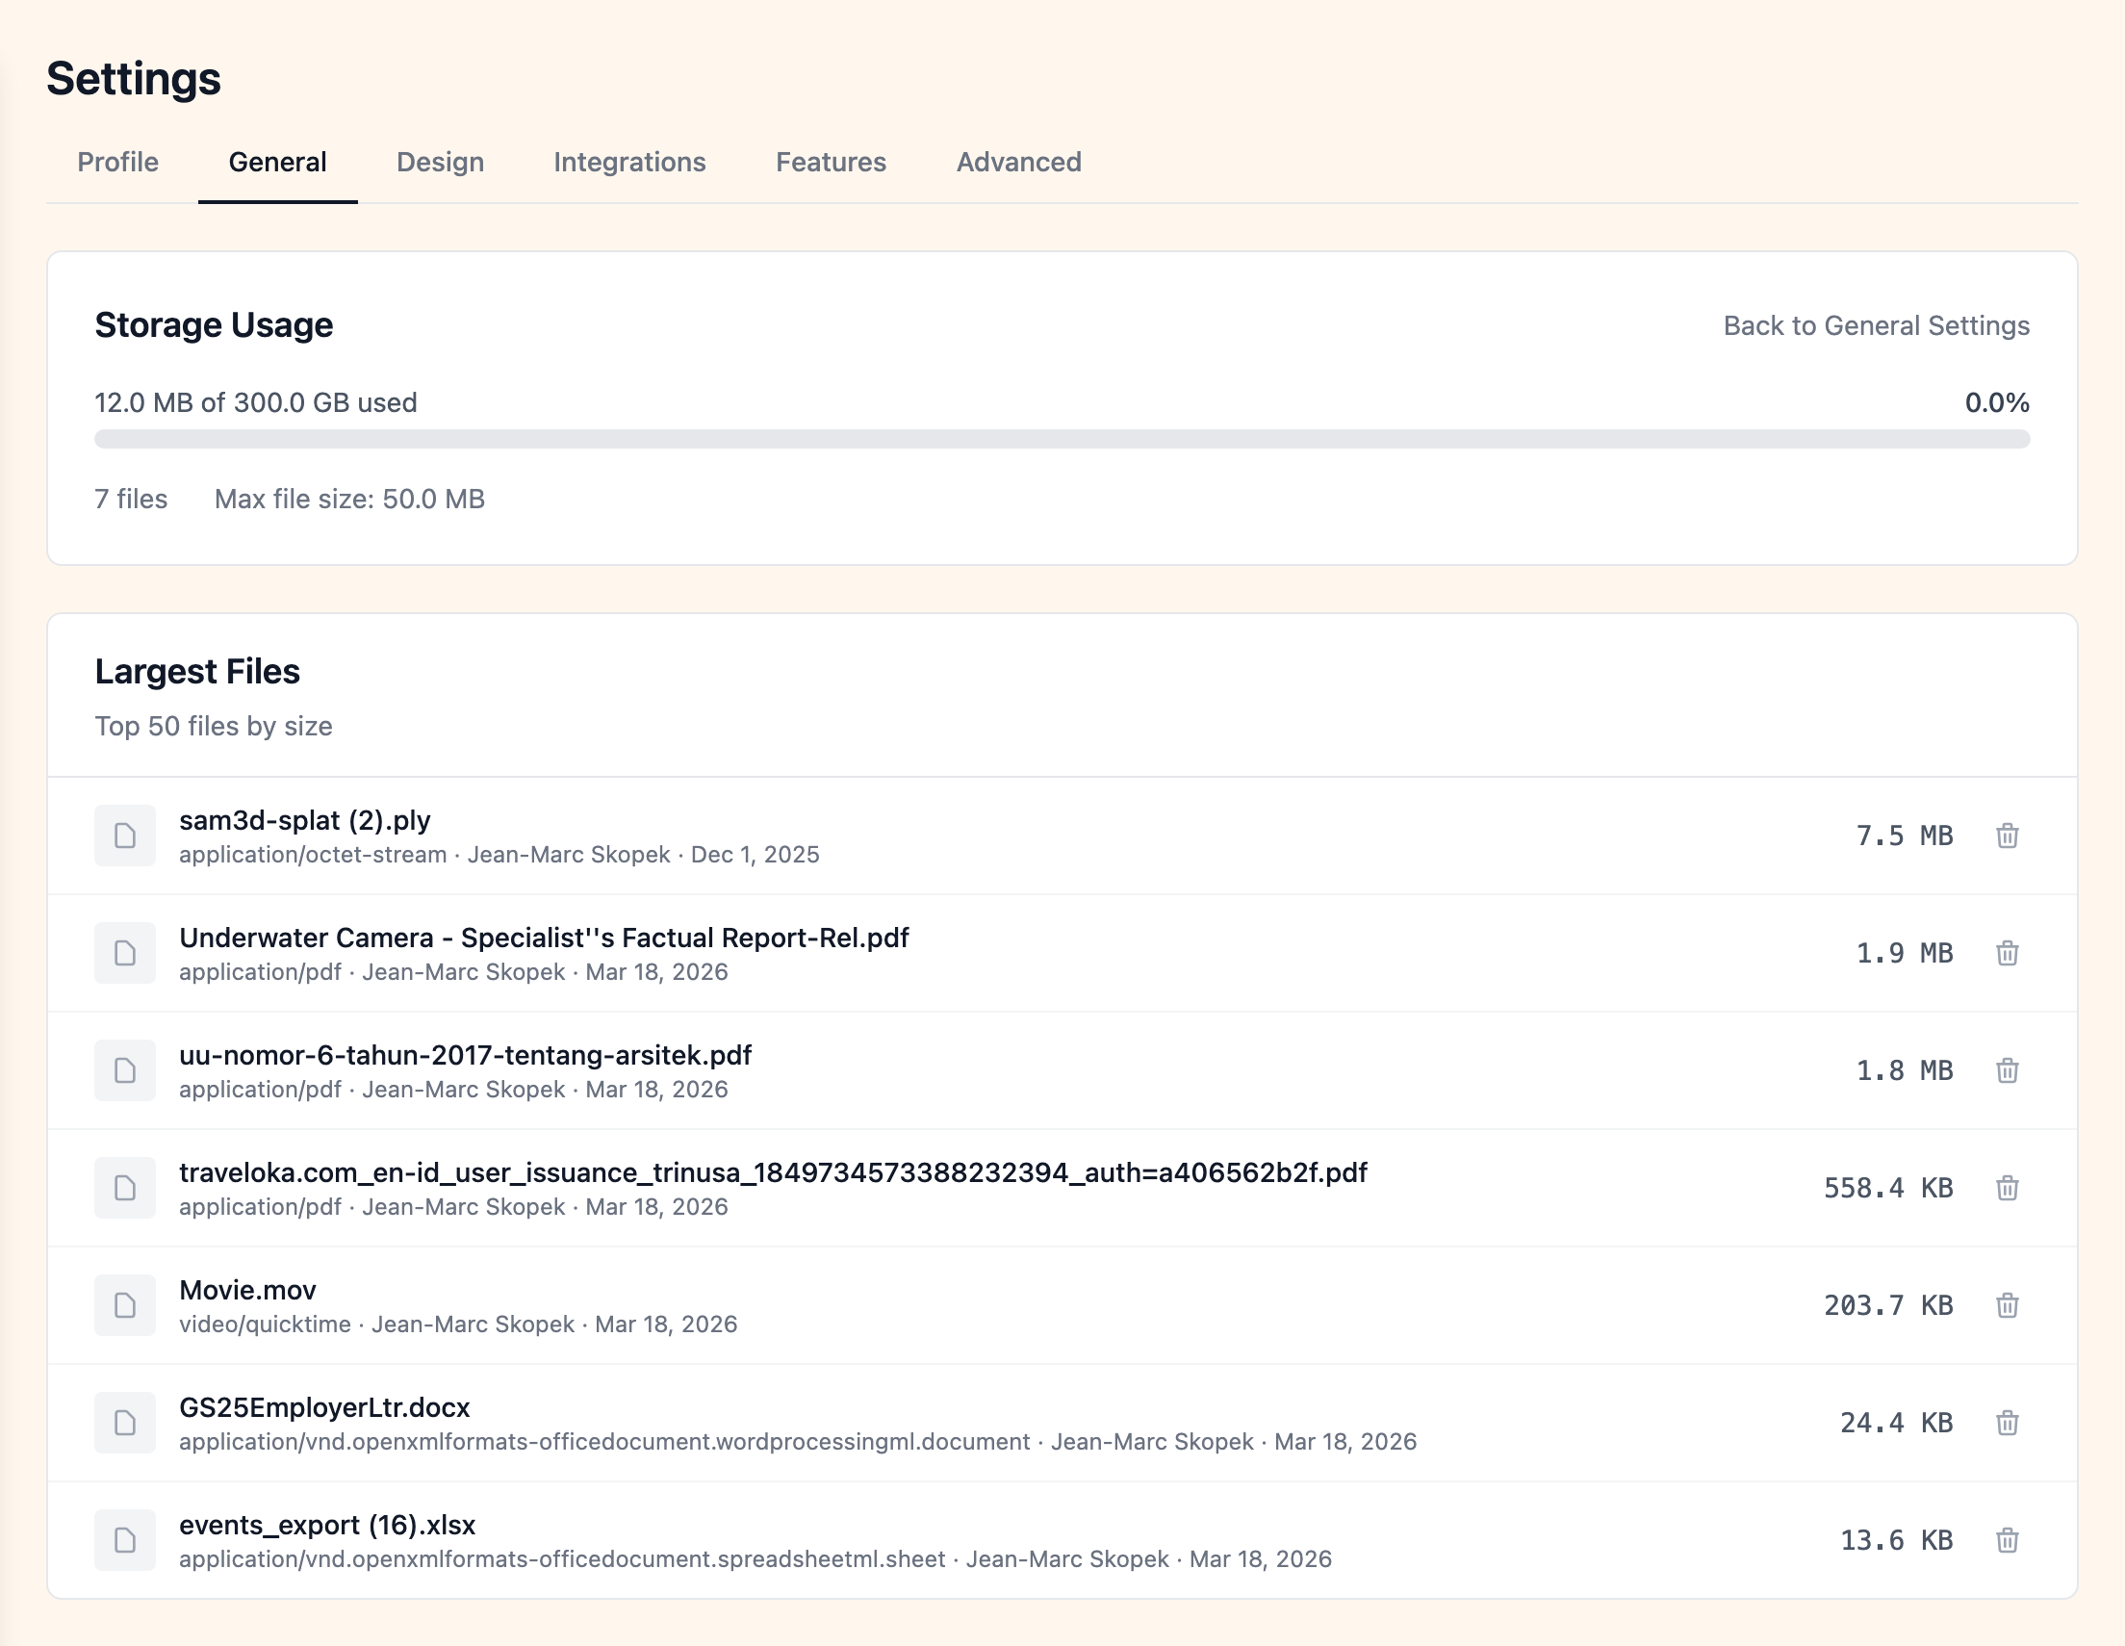Click the 7.5 MB size value
Viewport: 2125px width, 1646px height.
1905,836
